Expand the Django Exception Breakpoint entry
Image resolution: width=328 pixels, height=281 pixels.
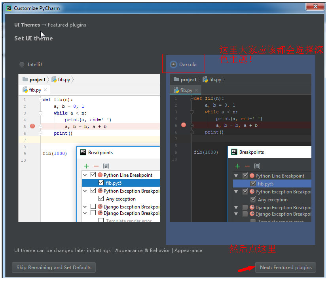[x=85, y=206]
